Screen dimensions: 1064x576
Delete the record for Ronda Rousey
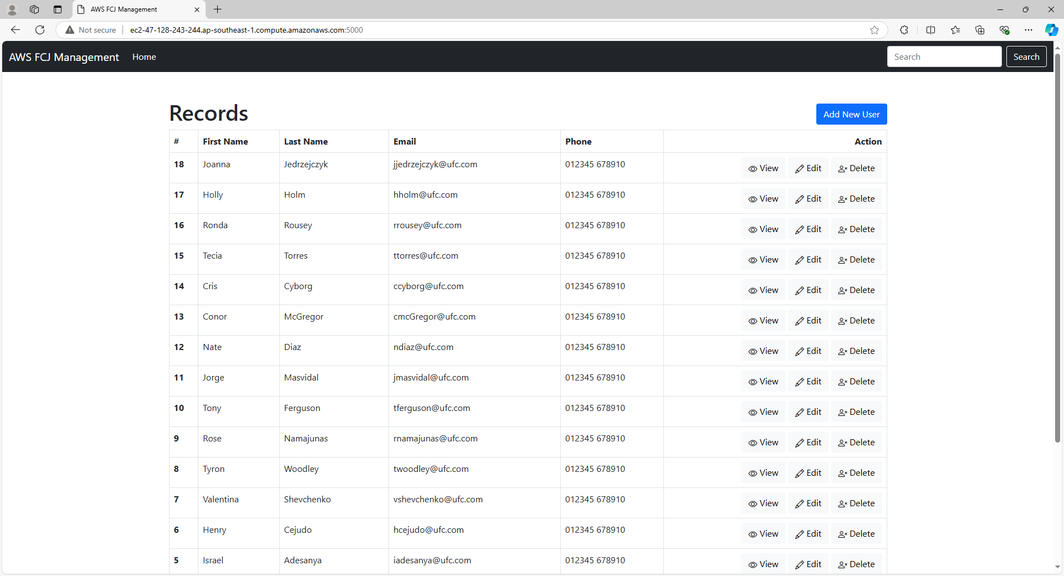pos(856,229)
